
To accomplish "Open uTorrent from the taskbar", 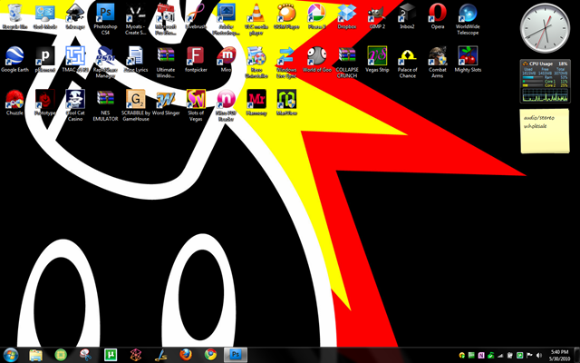I will click(111, 355).
